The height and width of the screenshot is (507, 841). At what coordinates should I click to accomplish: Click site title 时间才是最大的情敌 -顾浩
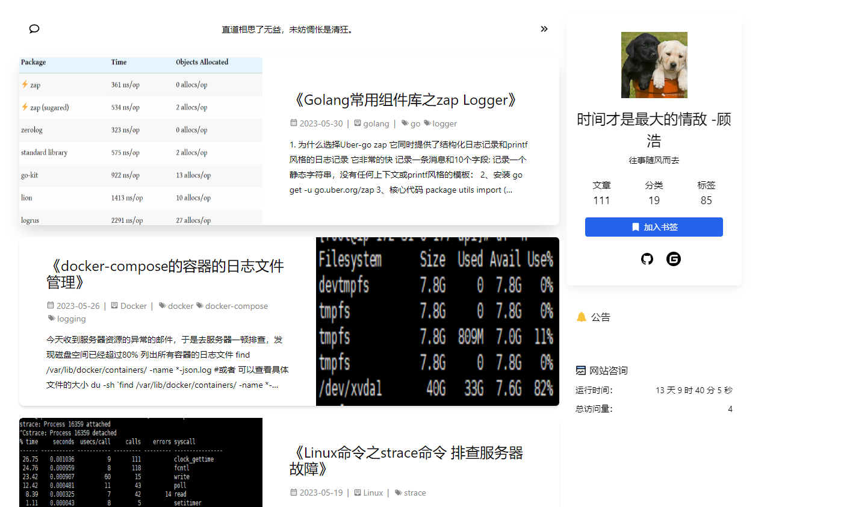point(654,130)
